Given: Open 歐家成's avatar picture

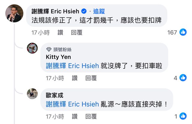Looking at the screenshot, I should click(x=32, y=94).
